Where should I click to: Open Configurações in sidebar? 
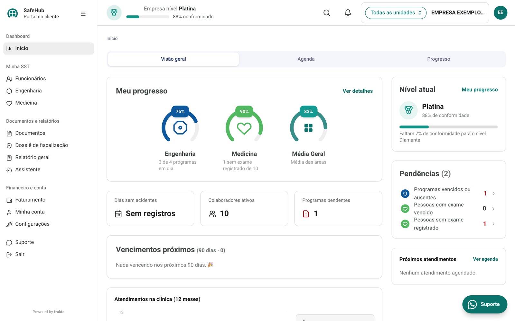click(49, 224)
